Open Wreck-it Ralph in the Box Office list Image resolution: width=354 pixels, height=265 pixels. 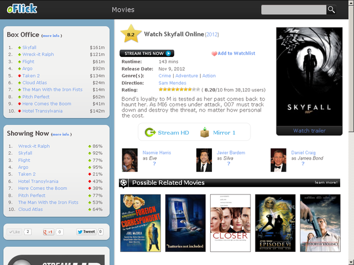coord(38,54)
